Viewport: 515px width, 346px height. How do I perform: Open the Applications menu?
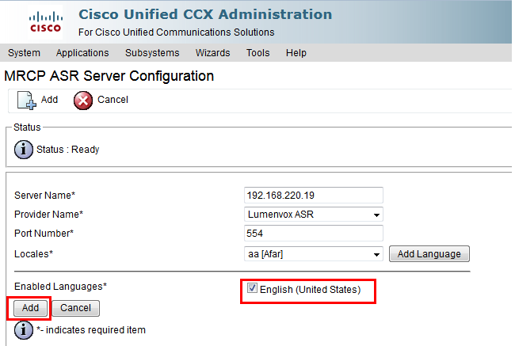pos(82,53)
